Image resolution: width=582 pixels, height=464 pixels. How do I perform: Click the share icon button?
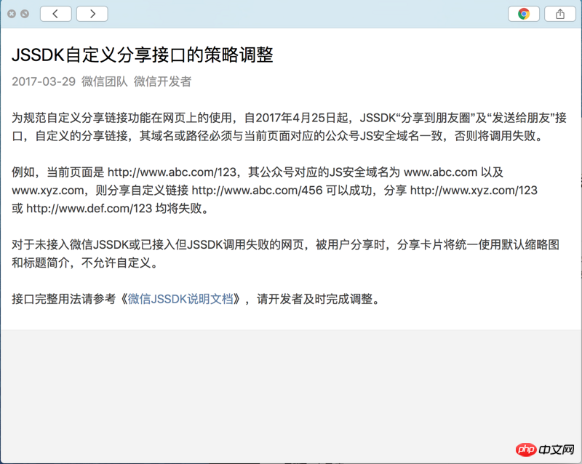pos(560,14)
